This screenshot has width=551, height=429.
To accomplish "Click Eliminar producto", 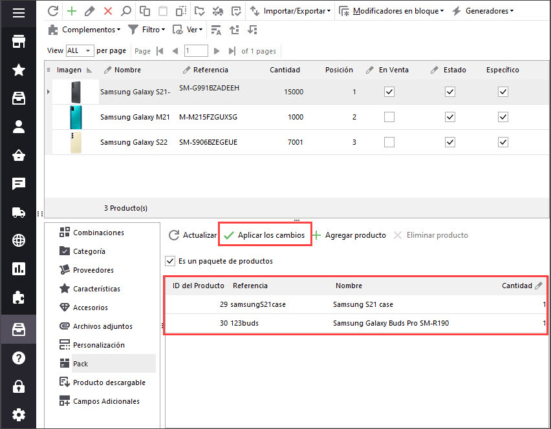I will pyautogui.click(x=431, y=235).
